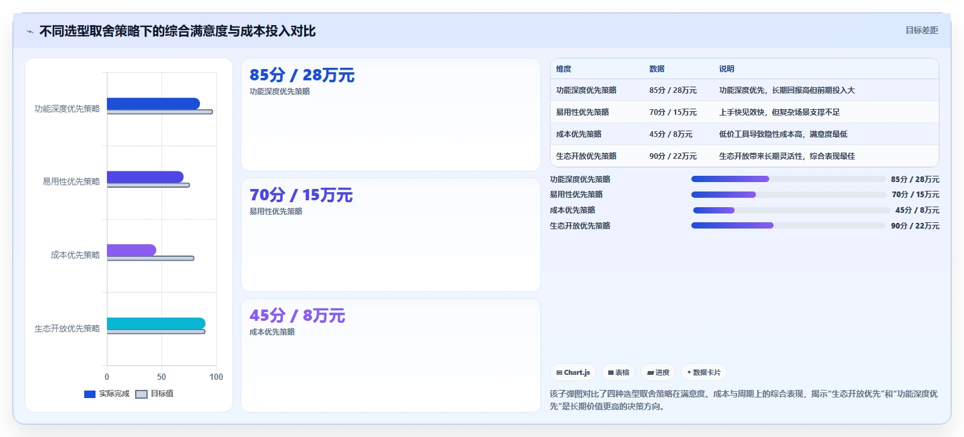The image size is (964, 437).
Task: Click the progress bar for 易用性优先策略
Action: [788, 195]
